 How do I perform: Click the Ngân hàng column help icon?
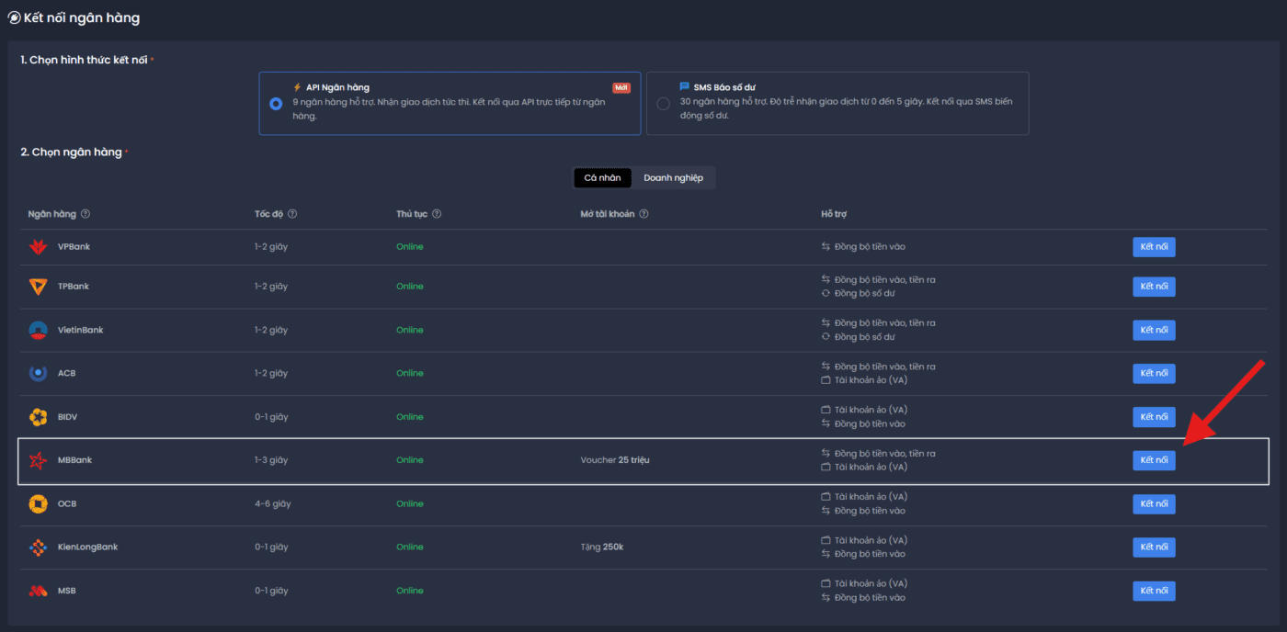point(85,214)
